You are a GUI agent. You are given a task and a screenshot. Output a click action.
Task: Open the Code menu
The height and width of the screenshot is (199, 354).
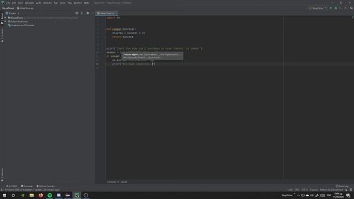pos(39,3)
